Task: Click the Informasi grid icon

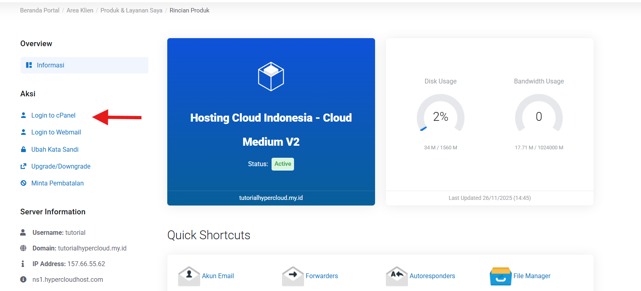Action: pos(29,65)
